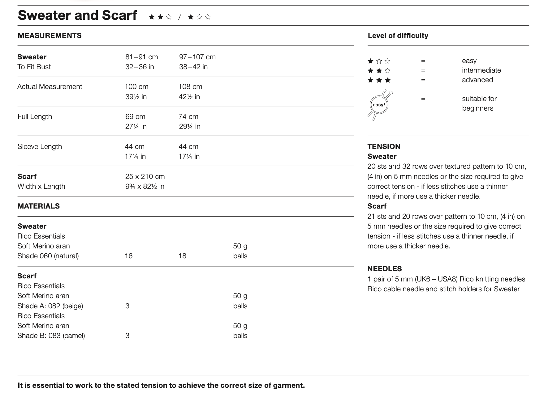Image resolution: width=544 pixels, height=393 pixels.
Task: Click the three-star icon for advanced
Action: (379, 80)
